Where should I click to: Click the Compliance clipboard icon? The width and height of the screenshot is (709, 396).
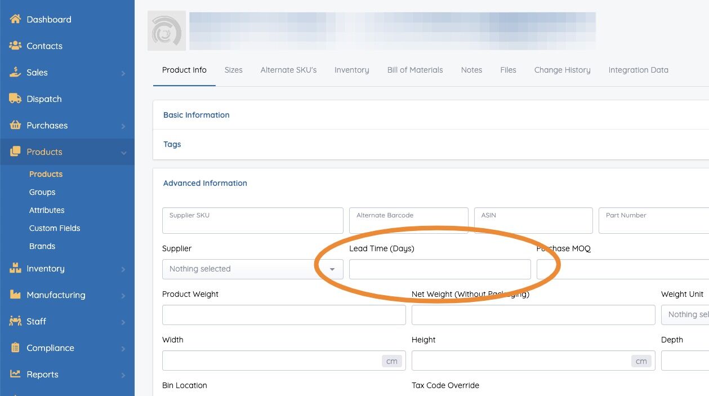pyautogui.click(x=15, y=348)
